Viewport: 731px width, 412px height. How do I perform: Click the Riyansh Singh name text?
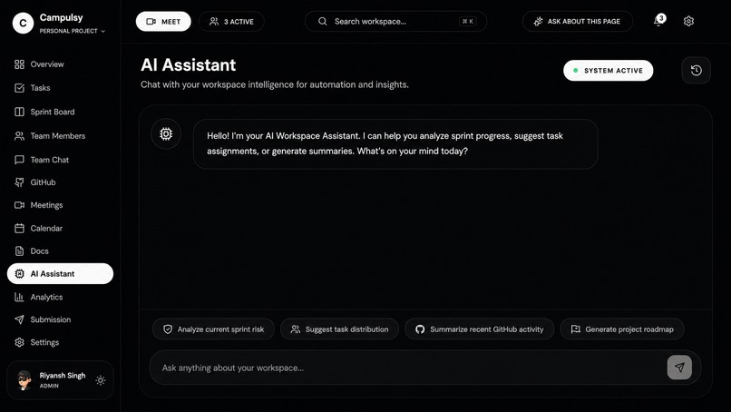tap(63, 376)
